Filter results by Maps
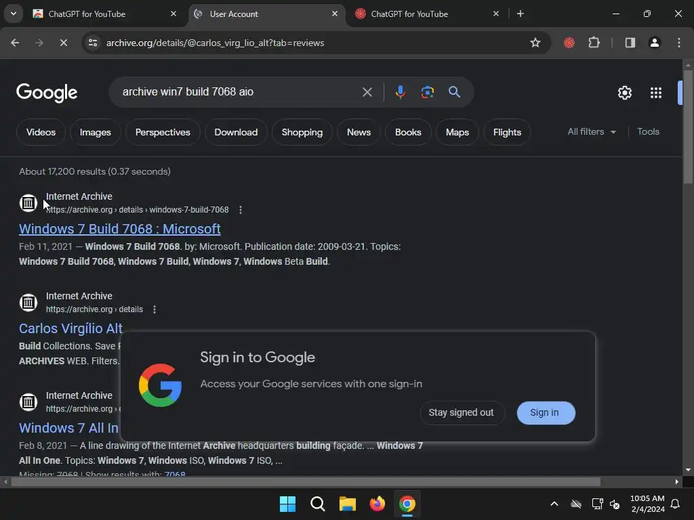 (457, 132)
